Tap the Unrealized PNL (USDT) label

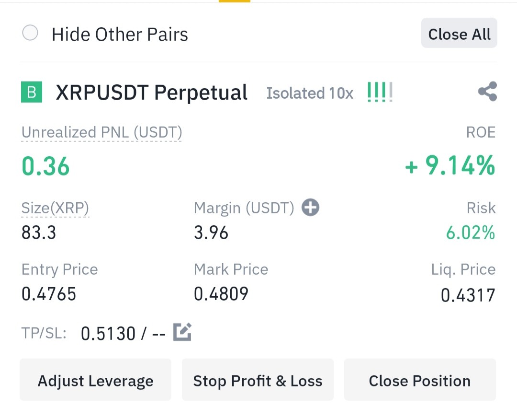[x=101, y=133]
